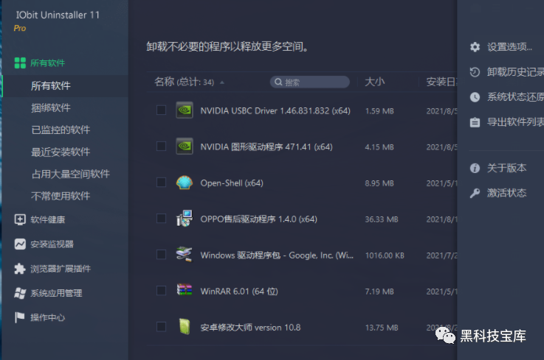The image size is (544, 360).
Task: Select the 所有软件 sub-item in sidebar
Action: pyautogui.click(x=51, y=85)
